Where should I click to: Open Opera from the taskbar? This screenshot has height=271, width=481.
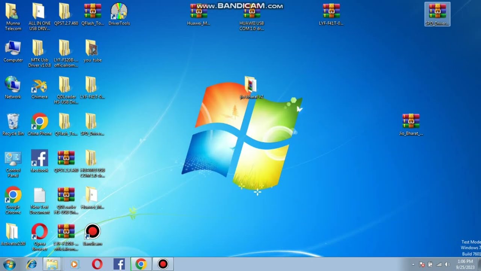[97, 264]
